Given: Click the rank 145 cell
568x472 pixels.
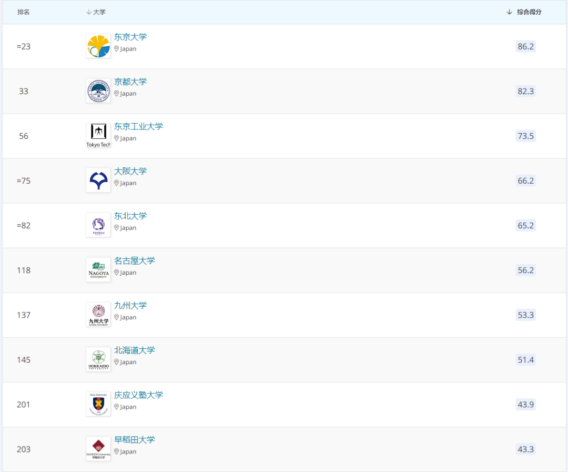Looking at the screenshot, I should coord(24,359).
